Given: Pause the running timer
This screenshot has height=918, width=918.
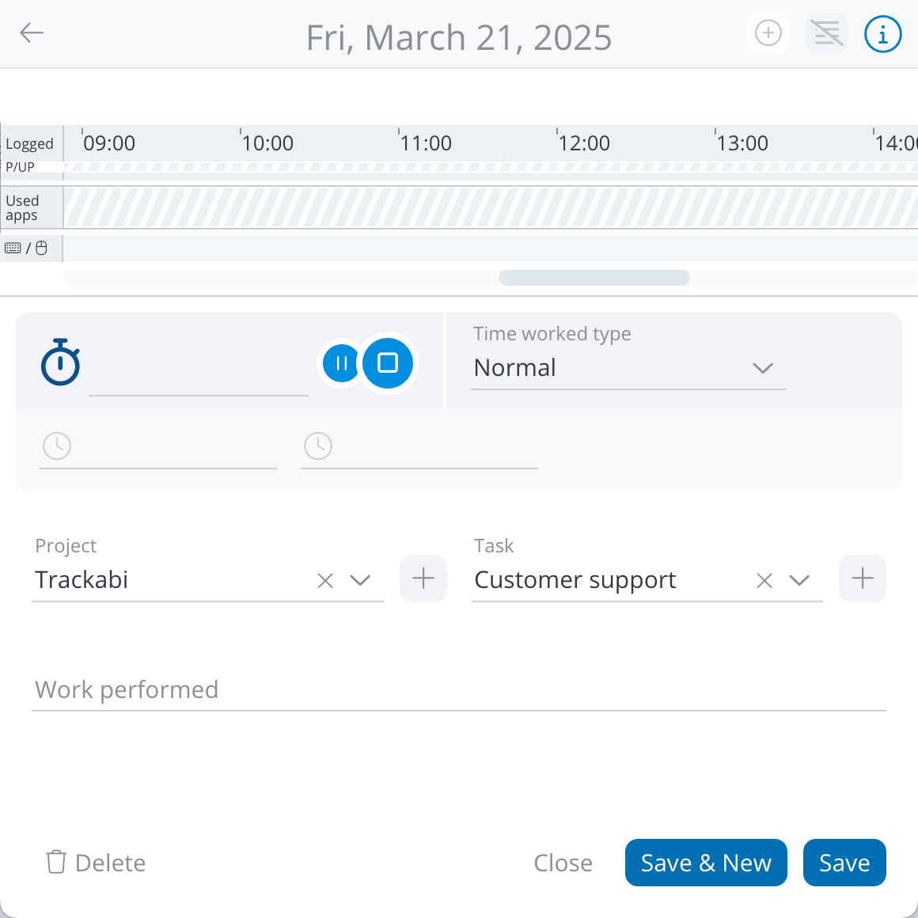Looking at the screenshot, I should point(341,362).
